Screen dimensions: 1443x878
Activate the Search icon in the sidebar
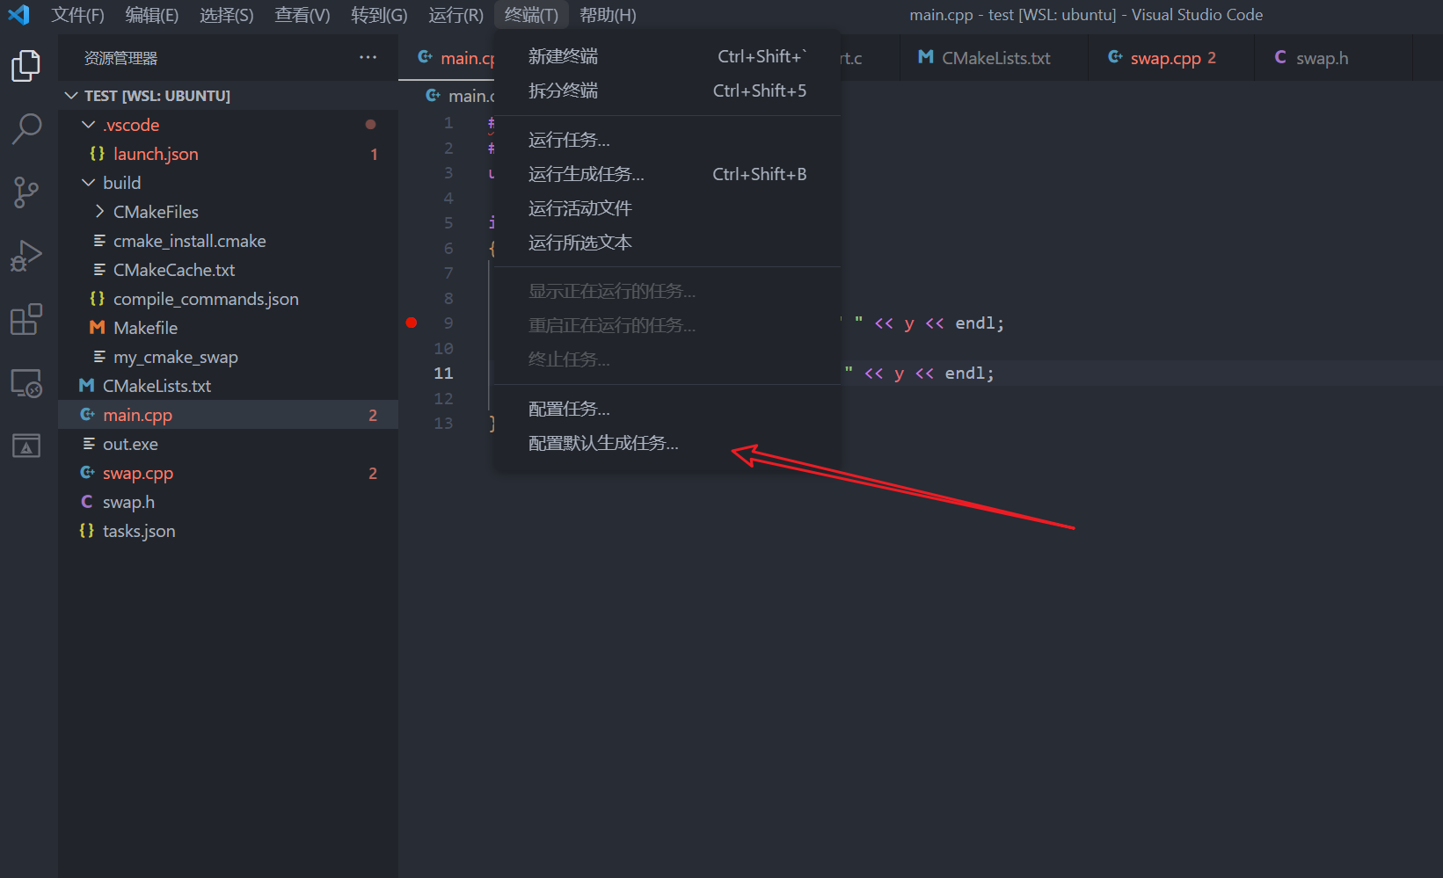pyautogui.click(x=26, y=128)
